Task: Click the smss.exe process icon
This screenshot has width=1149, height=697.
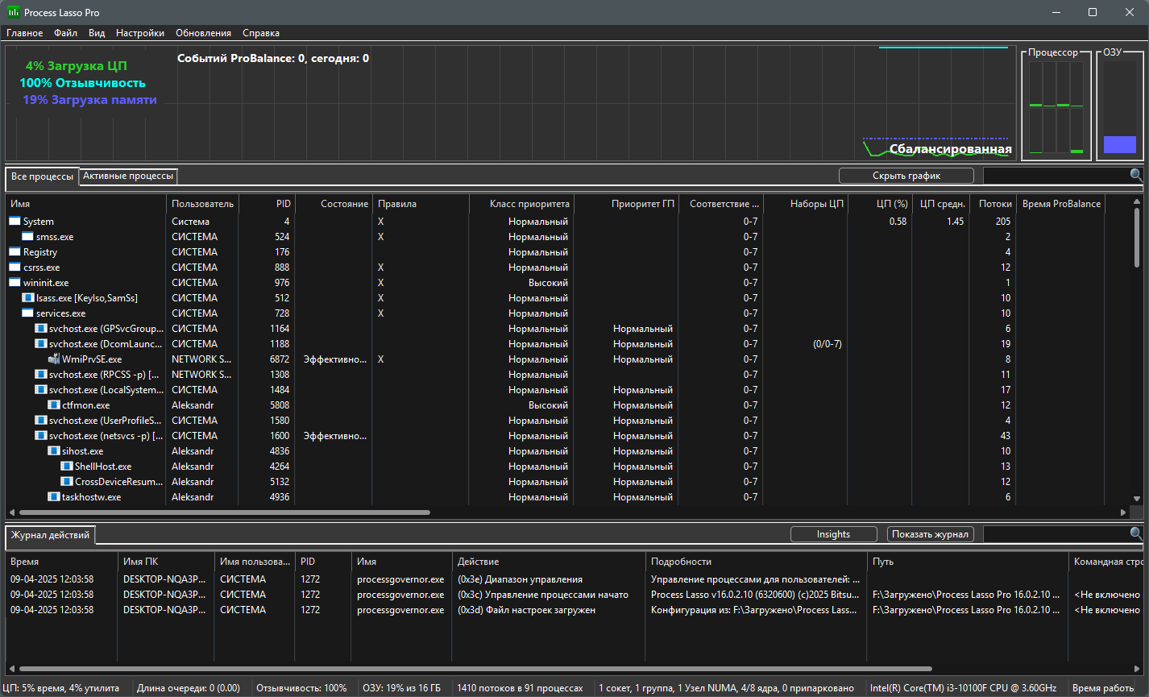Action: point(27,237)
